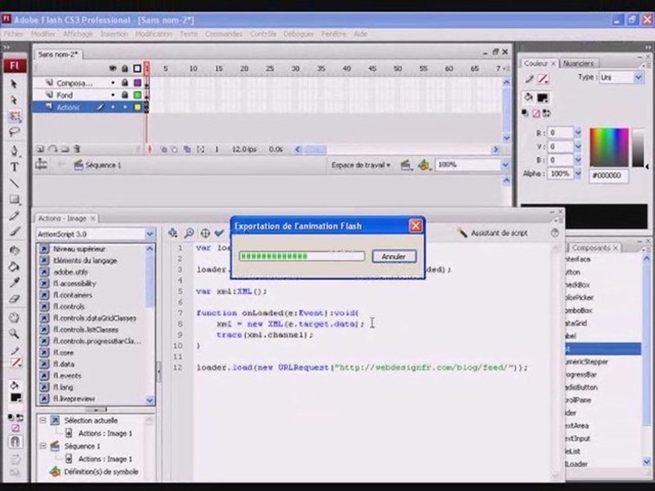Click the Séquence 1 scene label
The image size is (655, 491).
pos(103,165)
